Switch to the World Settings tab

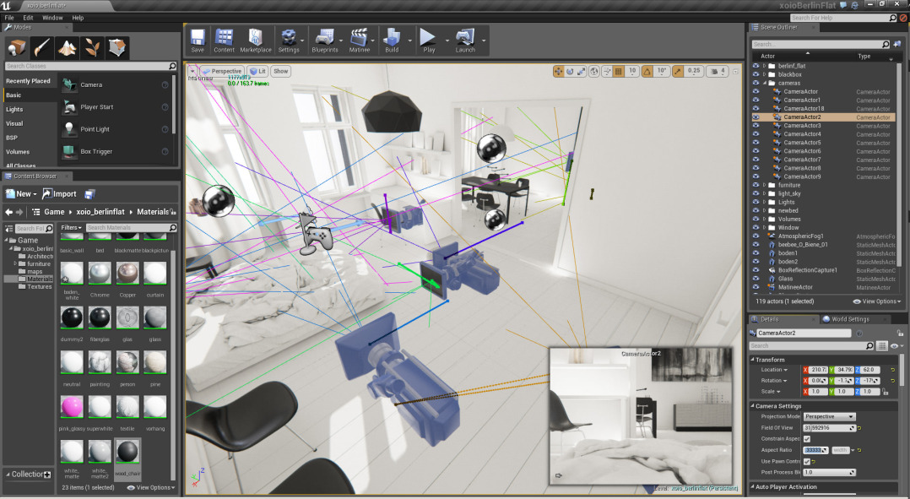coord(853,318)
